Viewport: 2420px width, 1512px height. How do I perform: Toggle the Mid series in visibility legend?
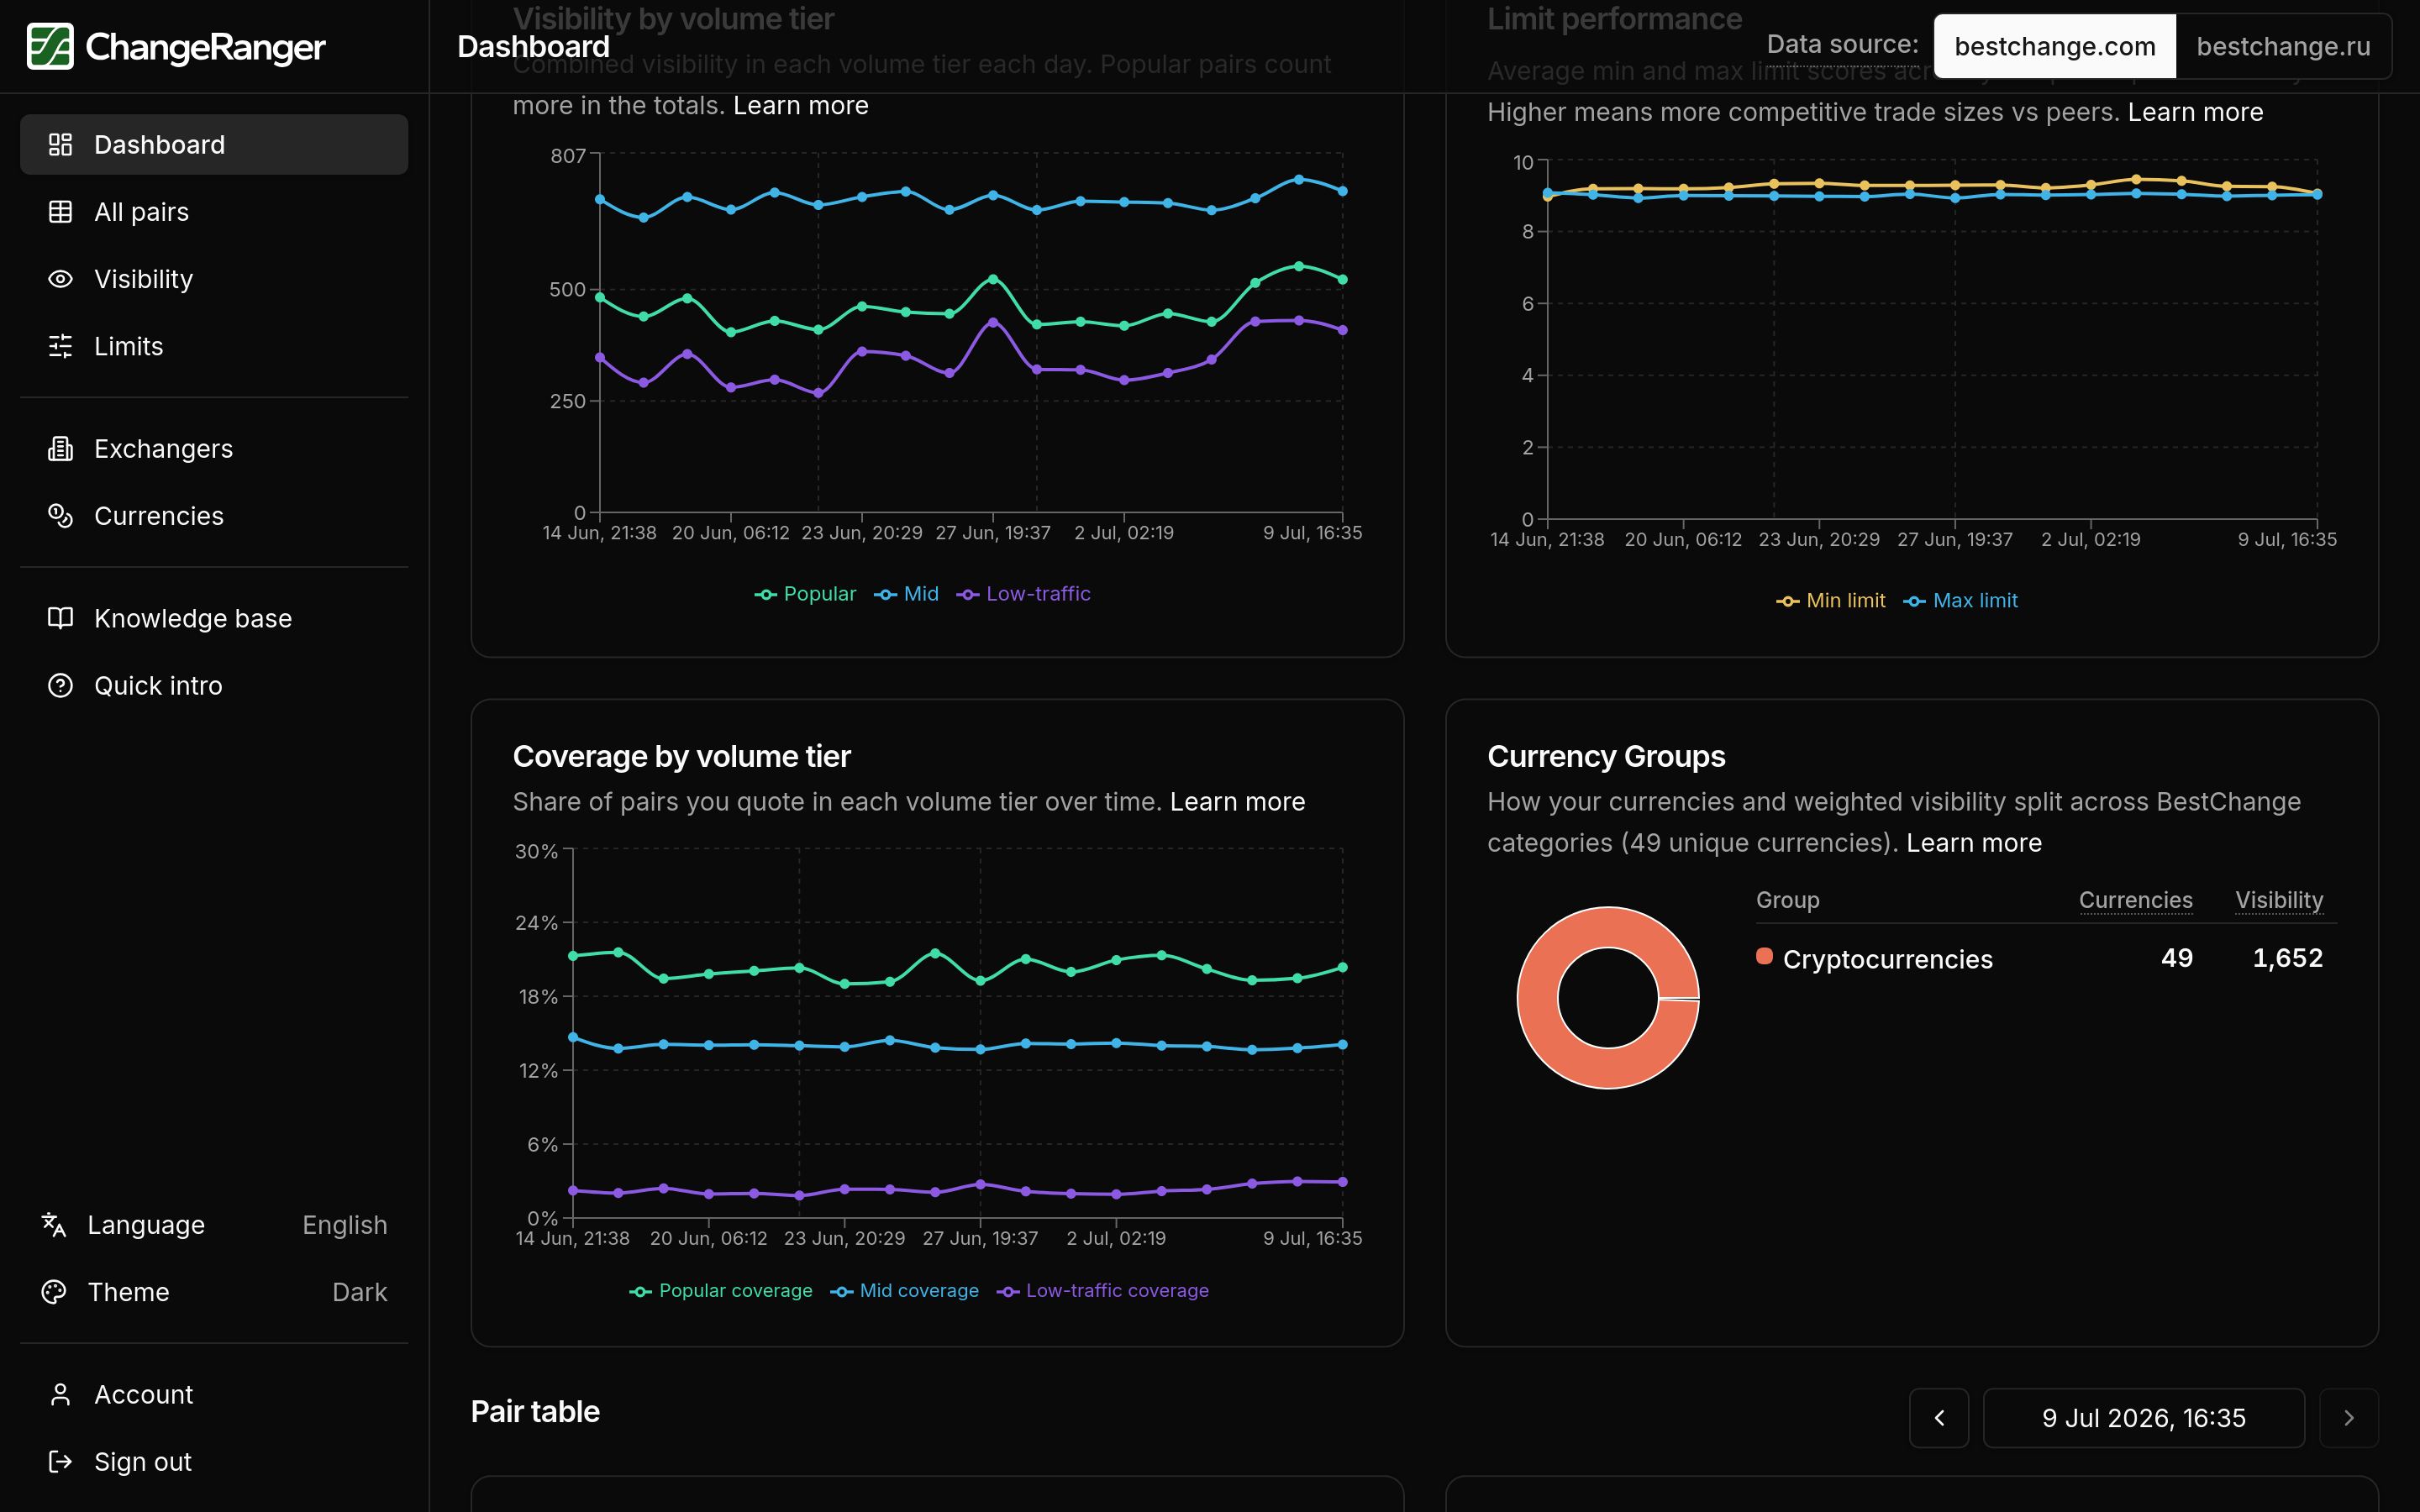pyautogui.click(x=906, y=593)
